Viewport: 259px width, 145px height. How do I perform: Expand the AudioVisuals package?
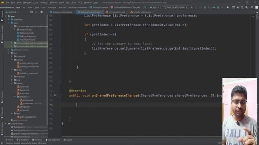15,29
